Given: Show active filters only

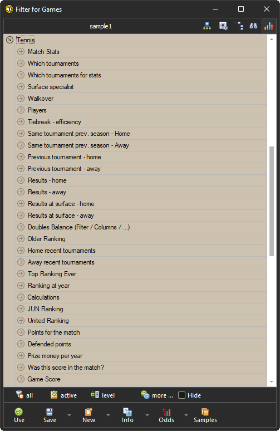Looking at the screenshot, I should [64, 395].
